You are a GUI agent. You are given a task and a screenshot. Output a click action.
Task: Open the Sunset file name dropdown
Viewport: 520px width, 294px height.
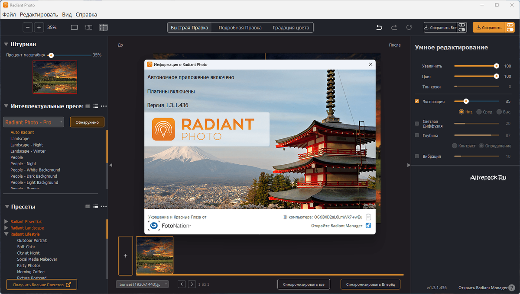tap(142, 284)
